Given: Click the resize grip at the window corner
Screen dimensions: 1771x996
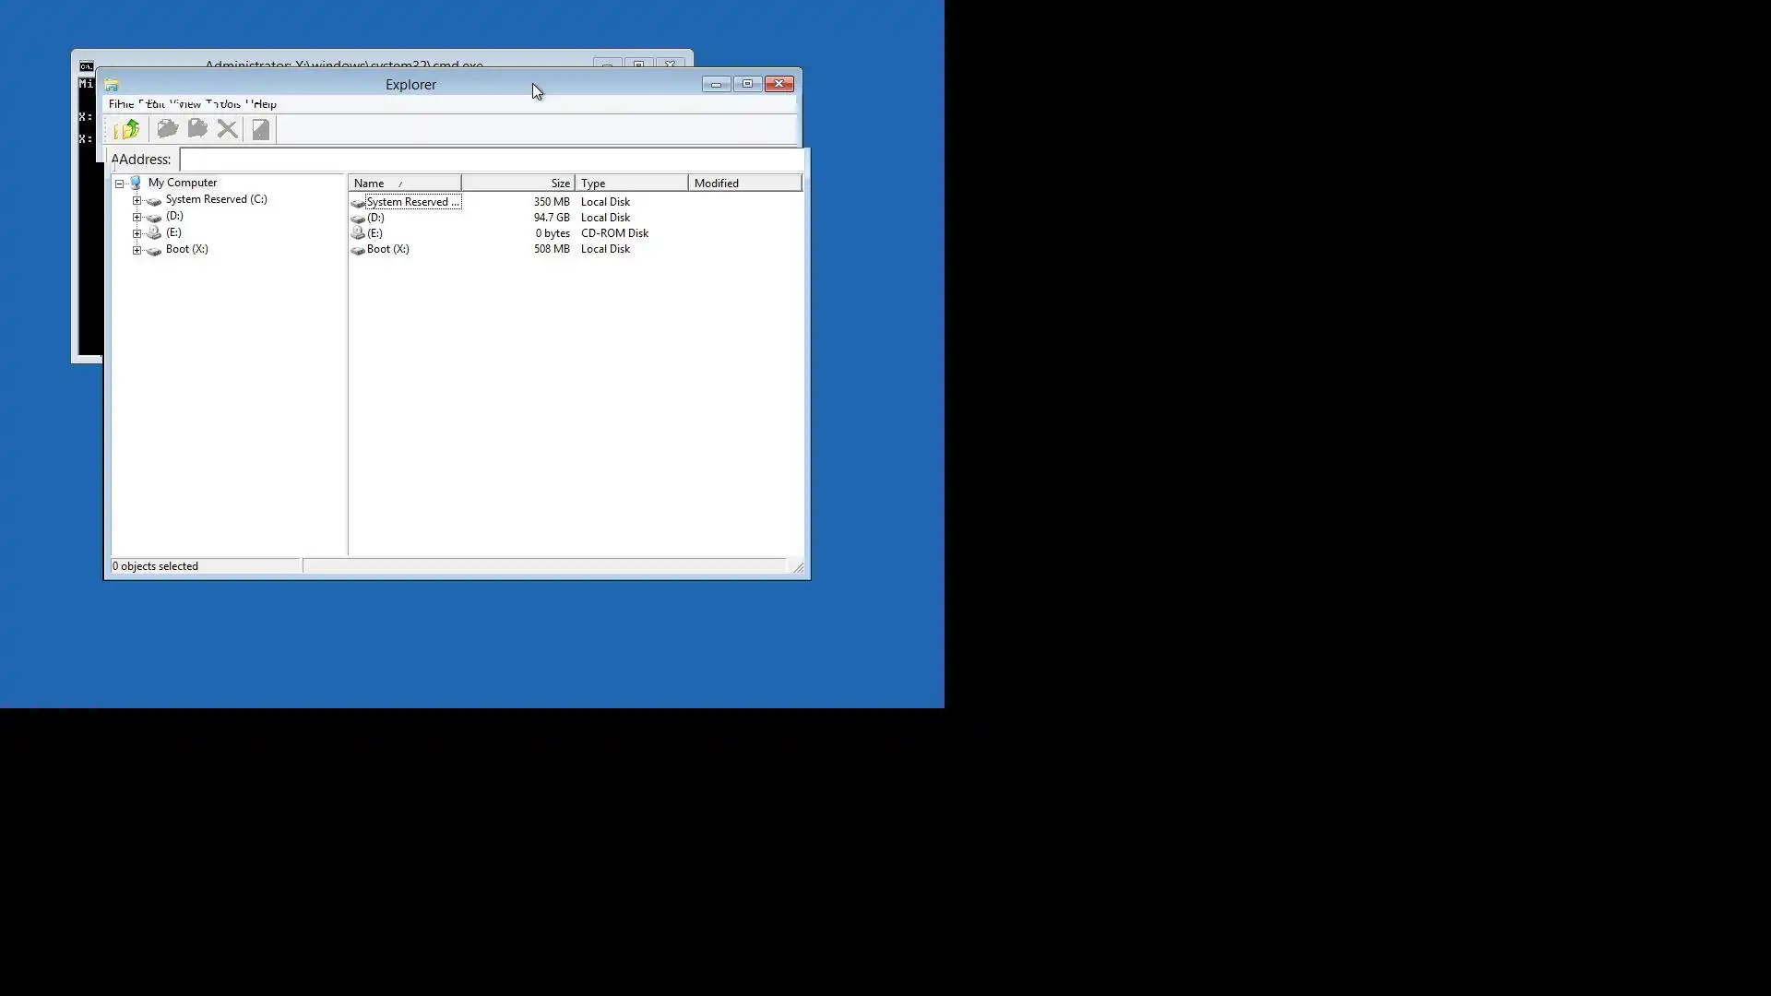Looking at the screenshot, I should pos(798,567).
